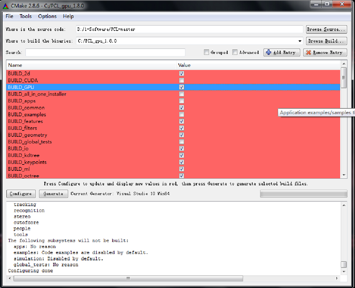The image size is (355, 288).
Task: Enable the Grouped checkbox
Action: [206, 52]
